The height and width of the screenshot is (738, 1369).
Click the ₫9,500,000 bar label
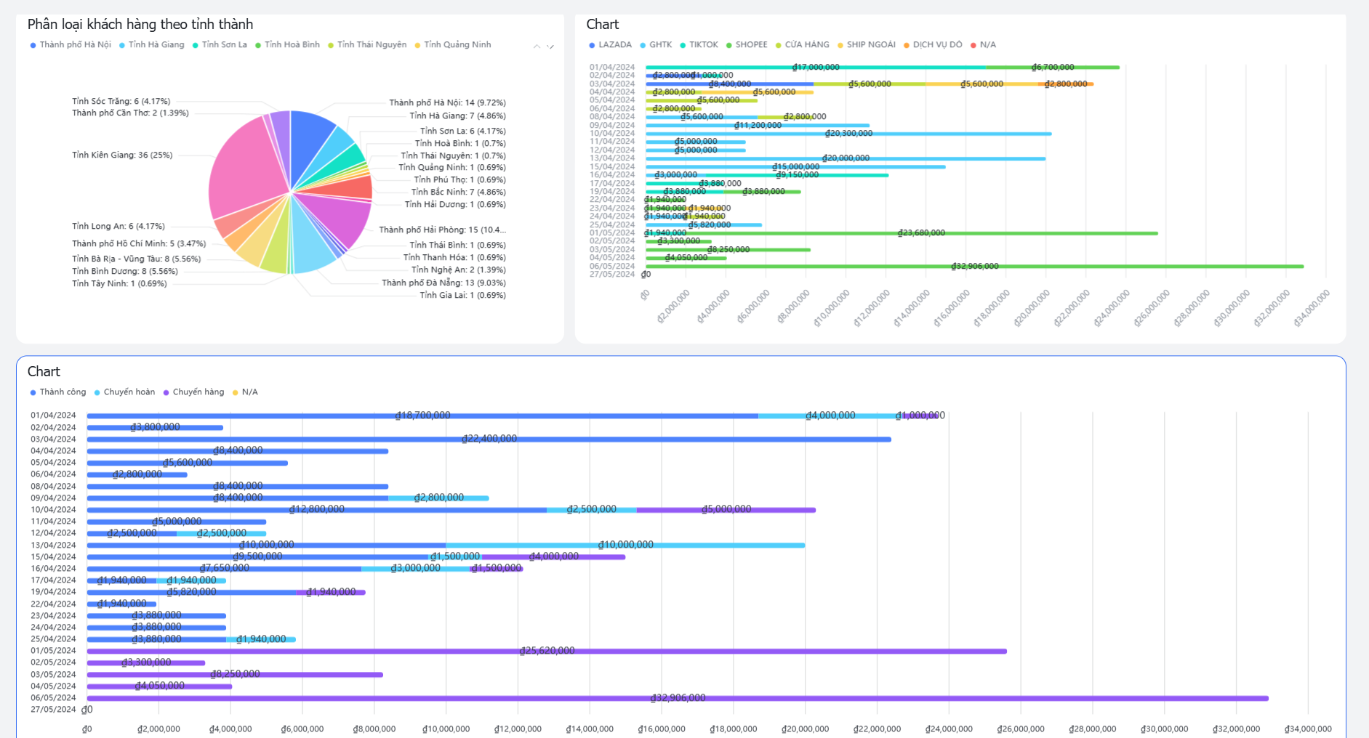click(x=257, y=556)
